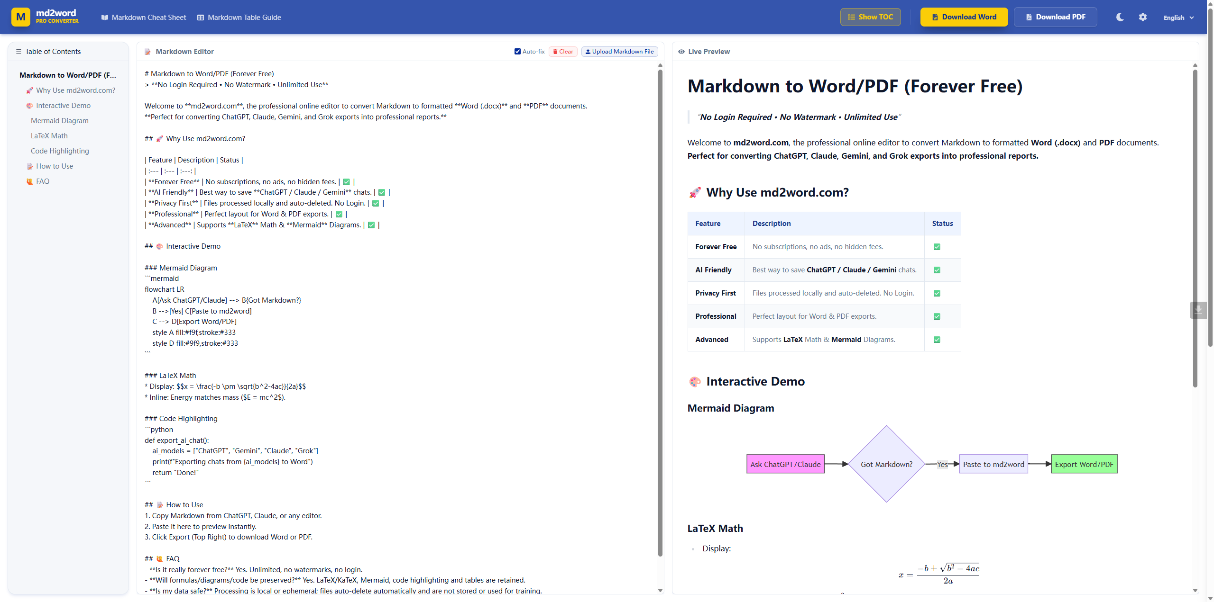
Task: Click a green checkmark in the Status column
Action: [937, 246]
